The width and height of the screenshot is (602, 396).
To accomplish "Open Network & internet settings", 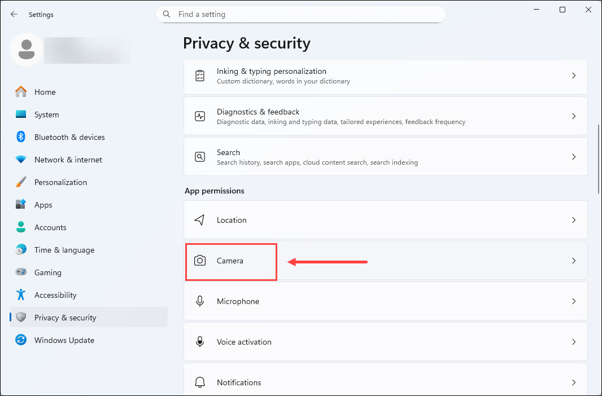I will (x=68, y=160).
